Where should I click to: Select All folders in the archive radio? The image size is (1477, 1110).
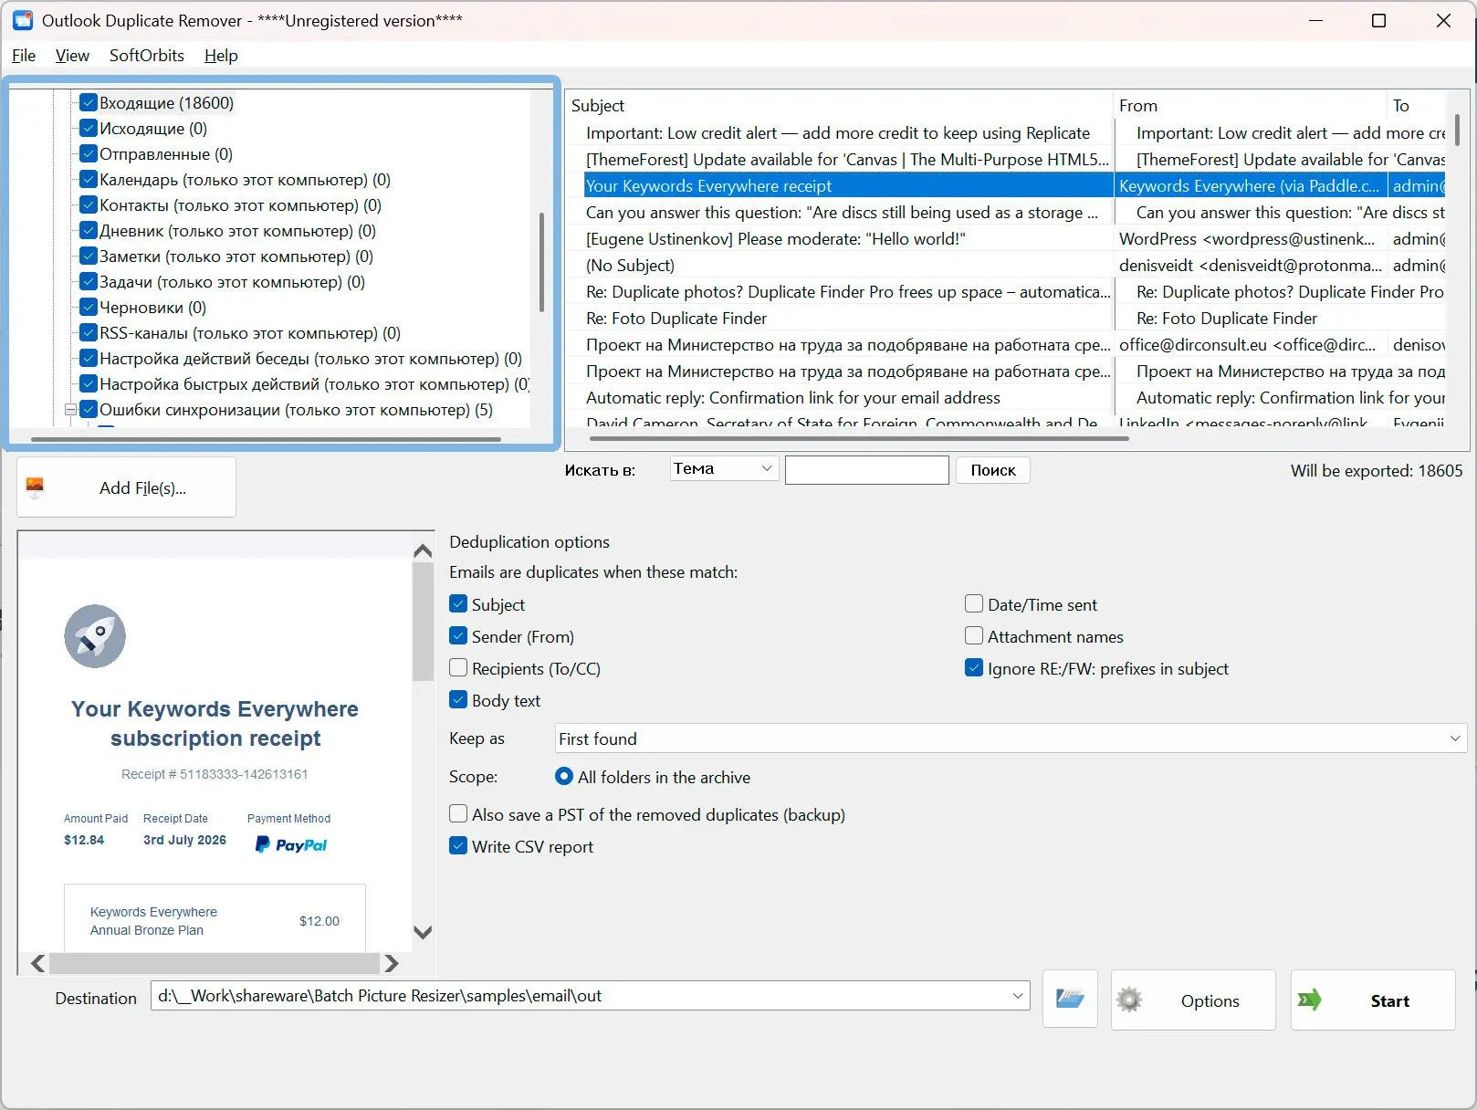coord(564,777)
